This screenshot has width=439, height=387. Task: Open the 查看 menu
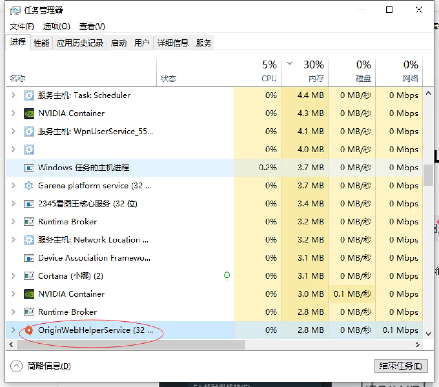click(x=92, y=26)
